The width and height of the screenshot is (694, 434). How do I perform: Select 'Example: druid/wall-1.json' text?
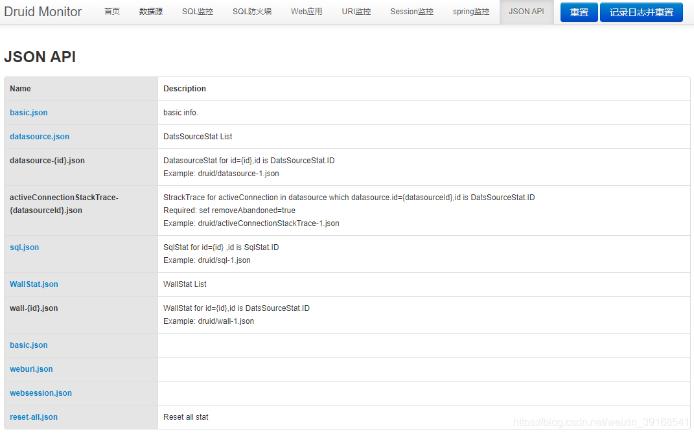(x=209, y=321)
